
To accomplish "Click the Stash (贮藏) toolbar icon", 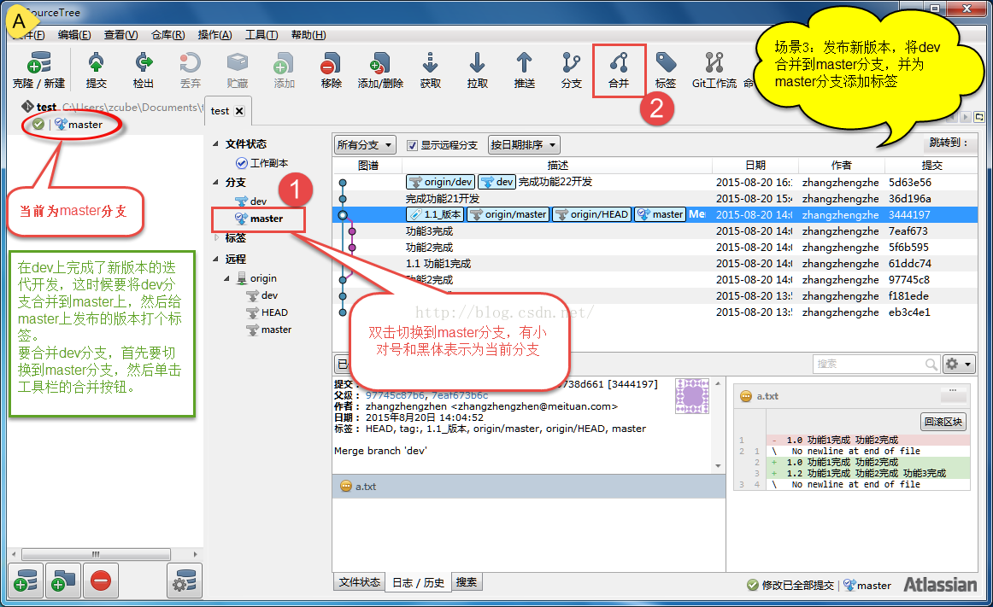I will point(237,70).
